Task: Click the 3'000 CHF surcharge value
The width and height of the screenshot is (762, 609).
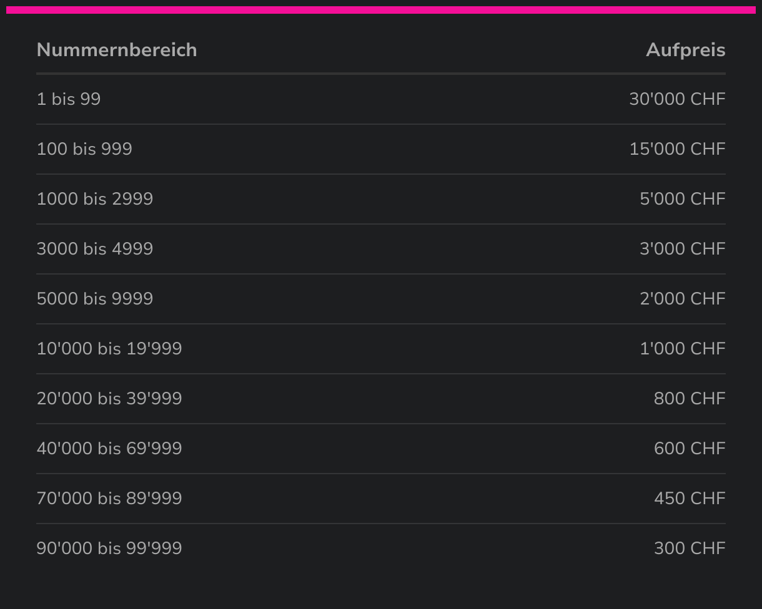Action: point(682,249)
